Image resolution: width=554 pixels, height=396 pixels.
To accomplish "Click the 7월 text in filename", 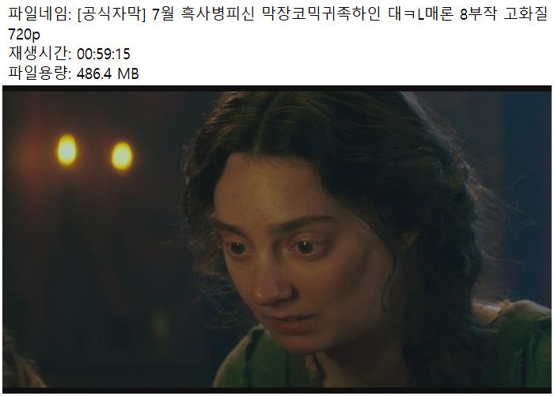I will [162, 14].
